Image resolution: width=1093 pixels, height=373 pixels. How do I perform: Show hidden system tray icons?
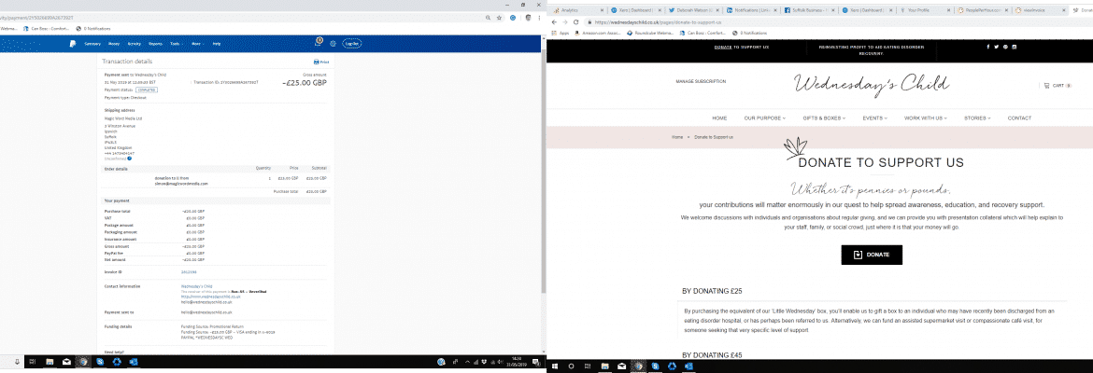(x=468, y=362)
